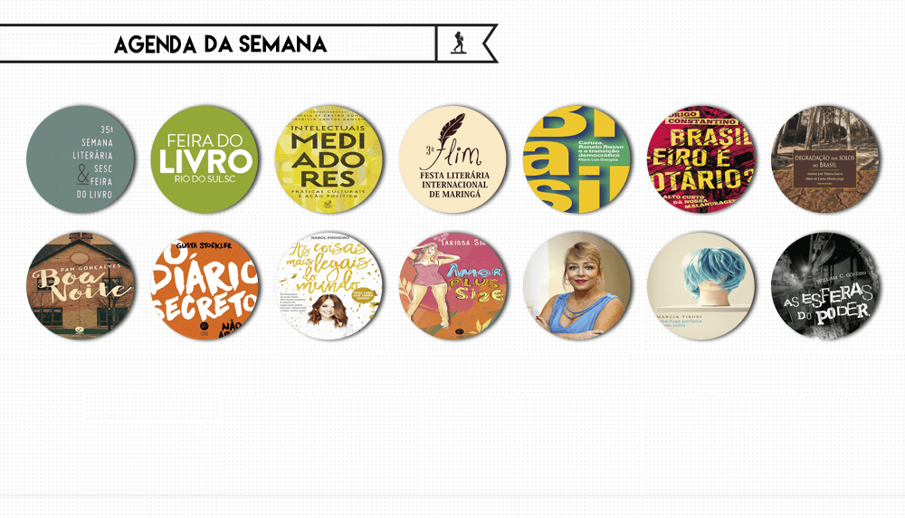Open the 35ª Semana Literária SESC circle

click(81, 159)
